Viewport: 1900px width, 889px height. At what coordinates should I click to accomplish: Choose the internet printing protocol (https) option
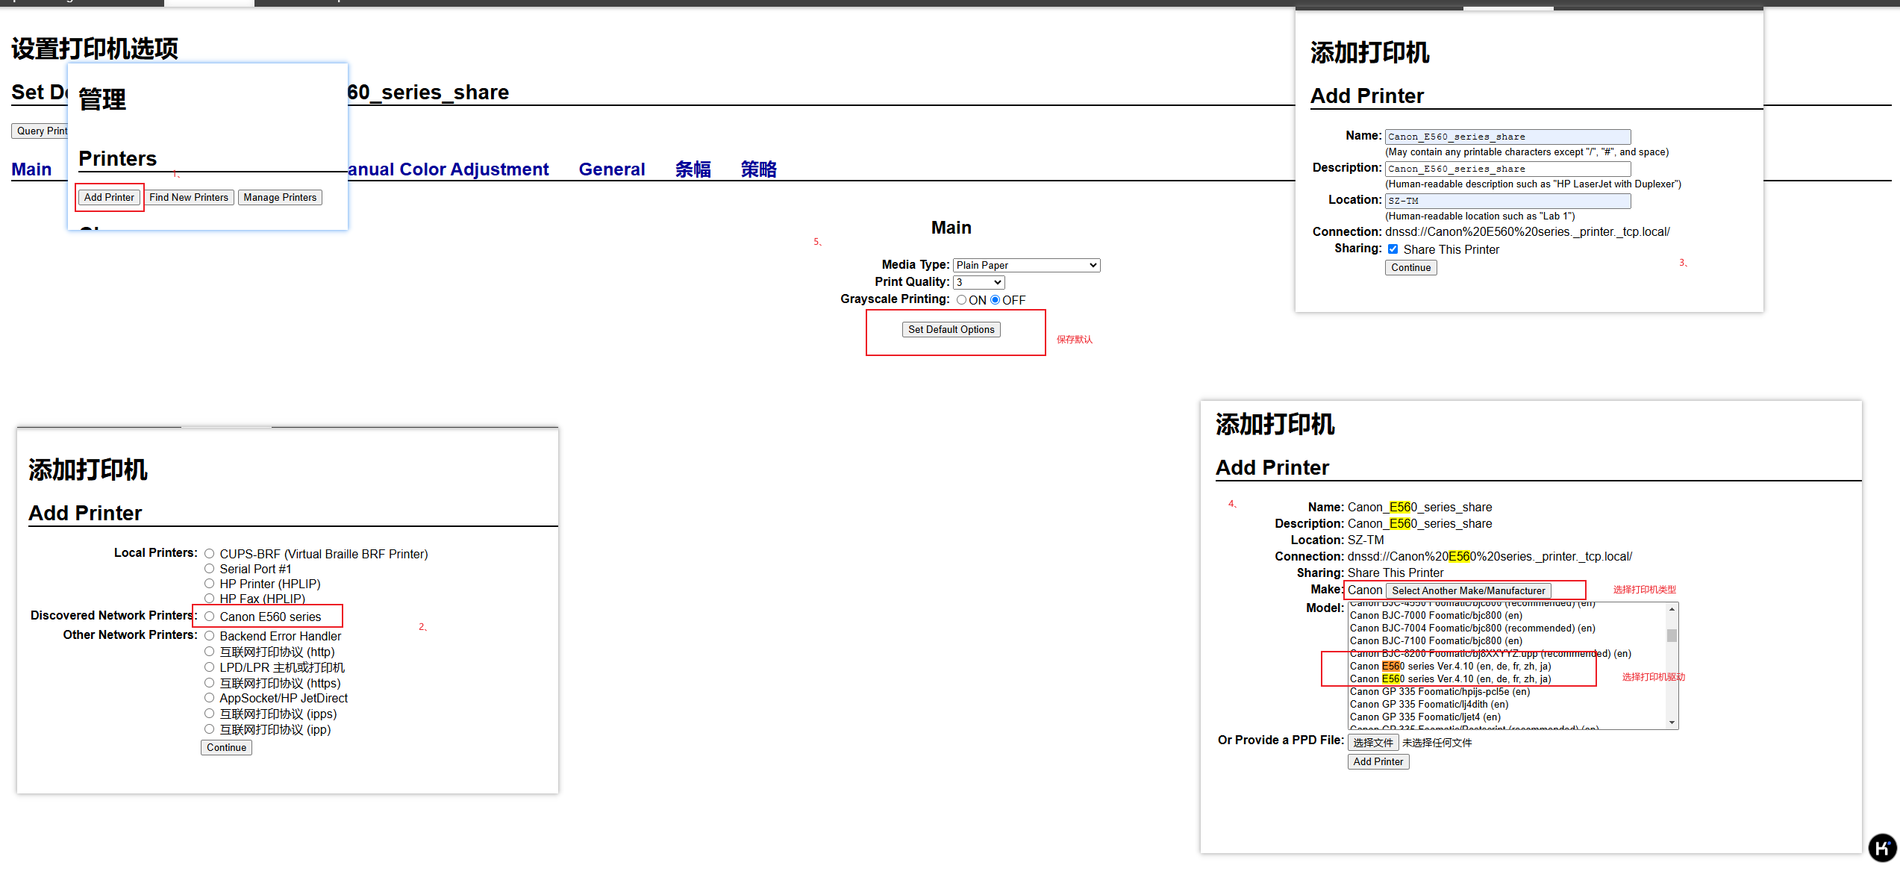[x=210, y=683]
